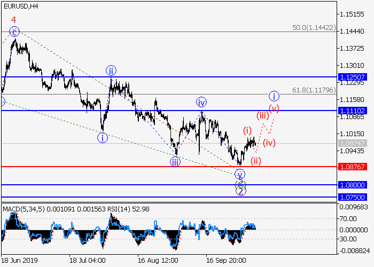Select the red "(iv)" forecast wave label
The height and width of the screenshot is (267, 374).
[269, 142]
